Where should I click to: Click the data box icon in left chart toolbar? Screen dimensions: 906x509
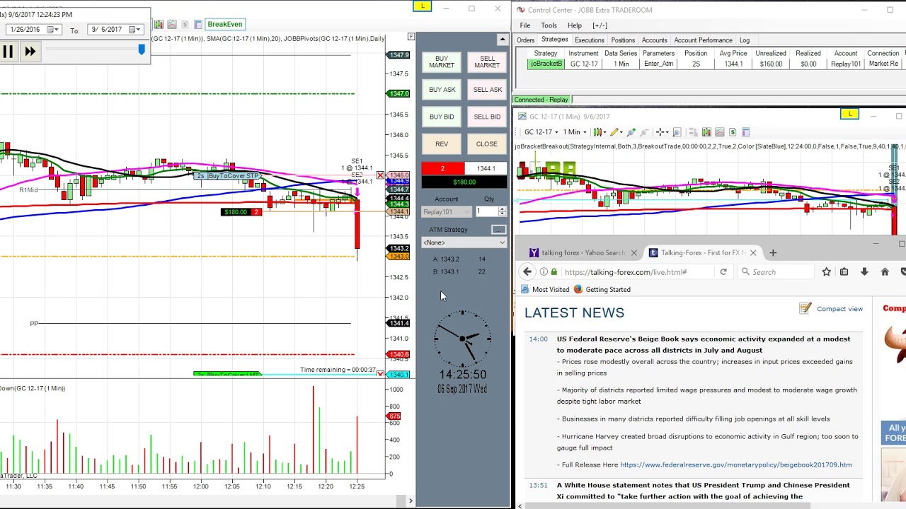coord(172,24)
